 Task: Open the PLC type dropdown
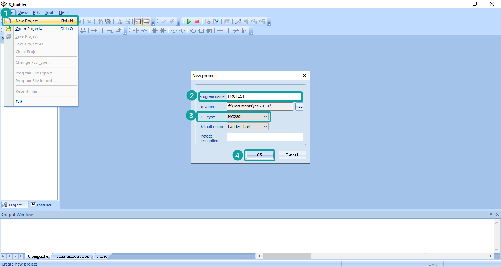(x=266, y=117)
